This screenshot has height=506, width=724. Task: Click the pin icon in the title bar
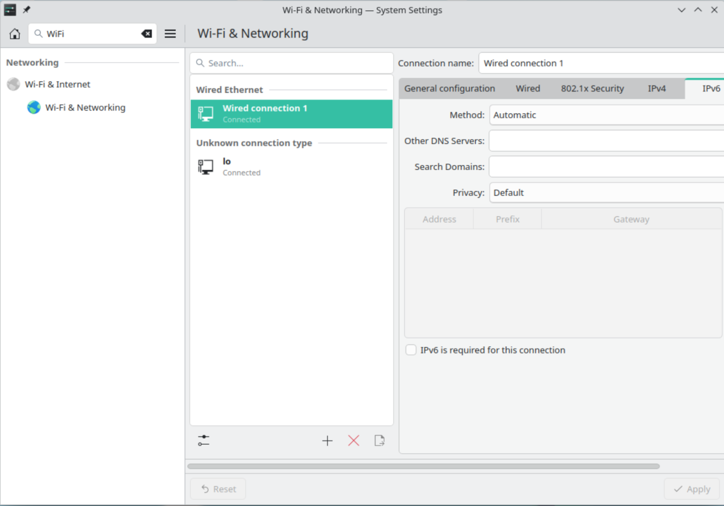26,9
